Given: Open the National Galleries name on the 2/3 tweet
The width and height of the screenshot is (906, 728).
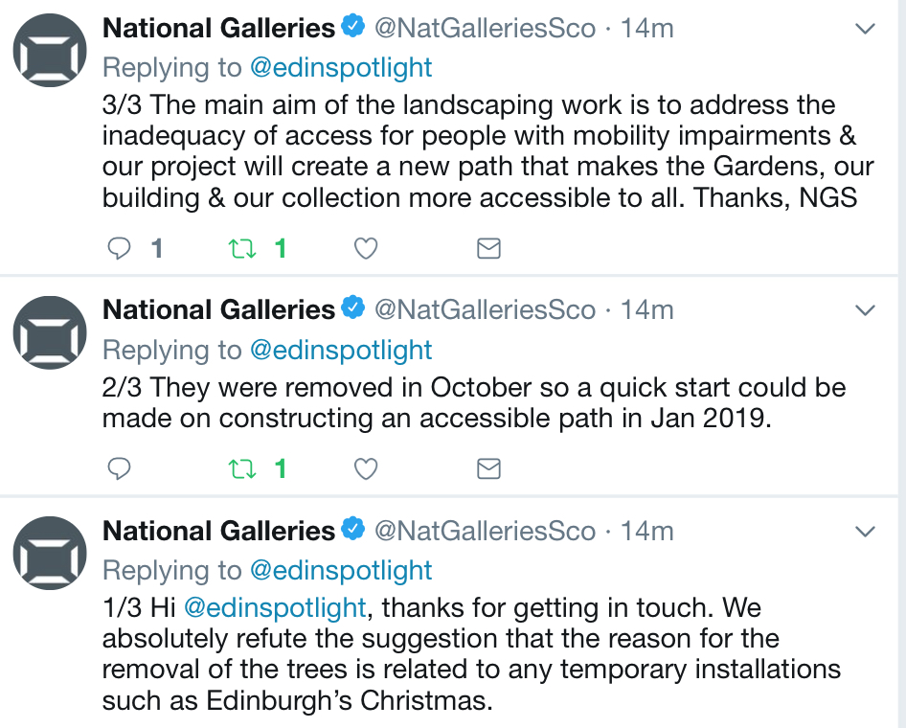Looking at the screenshot, I should (x=218, y=310).
